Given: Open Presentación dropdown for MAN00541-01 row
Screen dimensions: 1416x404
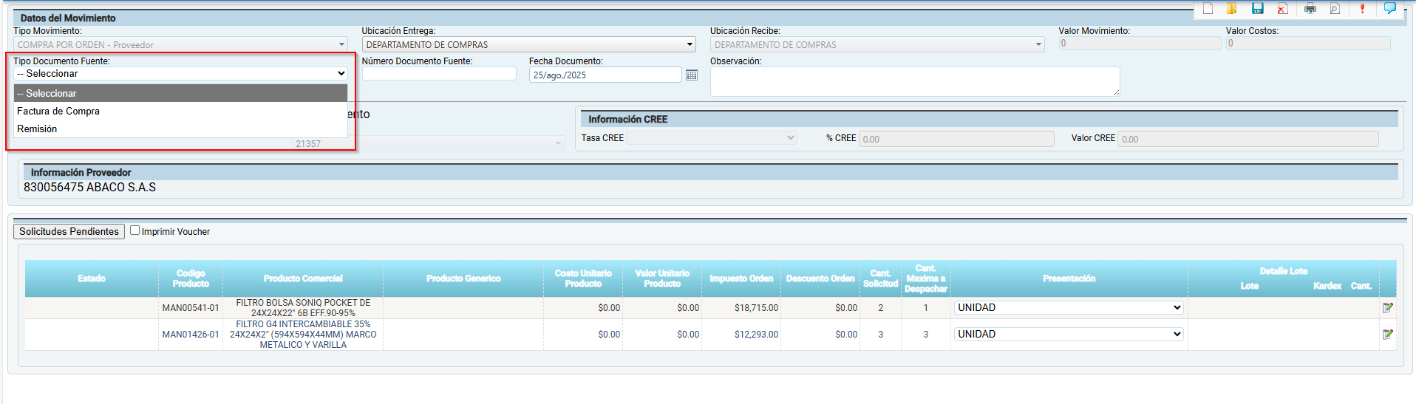Looking at the screenshot, I should (x=1069, y=308).
